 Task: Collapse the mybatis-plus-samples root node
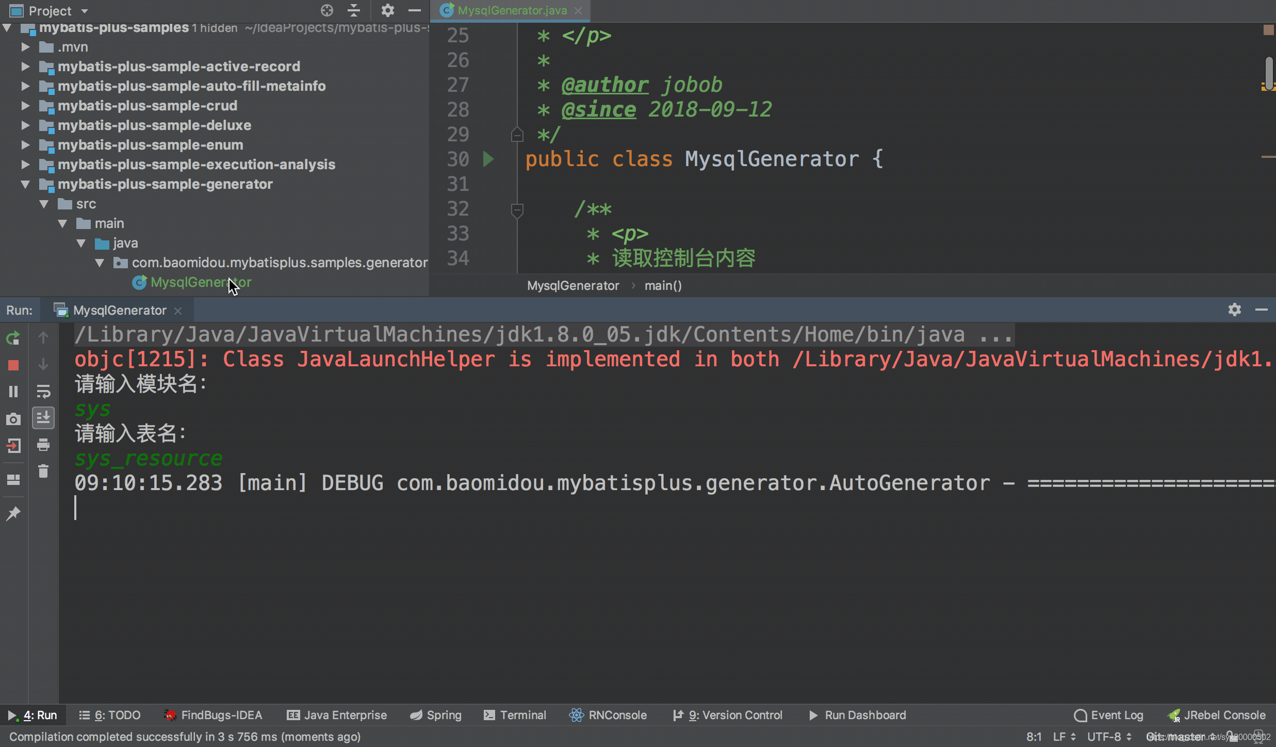click(x=7, y=27)
